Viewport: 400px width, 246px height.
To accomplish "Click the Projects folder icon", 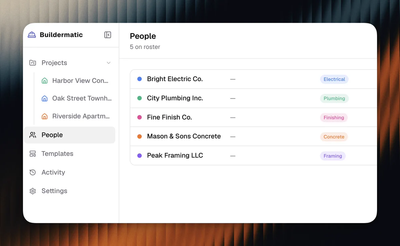I will click(33, 63).
